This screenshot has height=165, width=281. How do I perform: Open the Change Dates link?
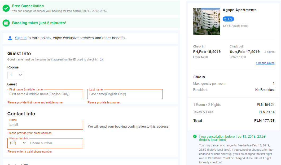265,63
